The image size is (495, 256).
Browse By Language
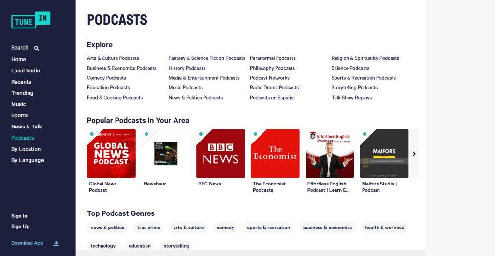pos(28,160)
